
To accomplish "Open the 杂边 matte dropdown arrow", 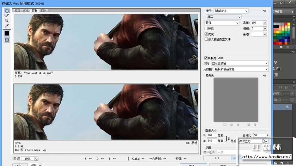I will 265,34.
